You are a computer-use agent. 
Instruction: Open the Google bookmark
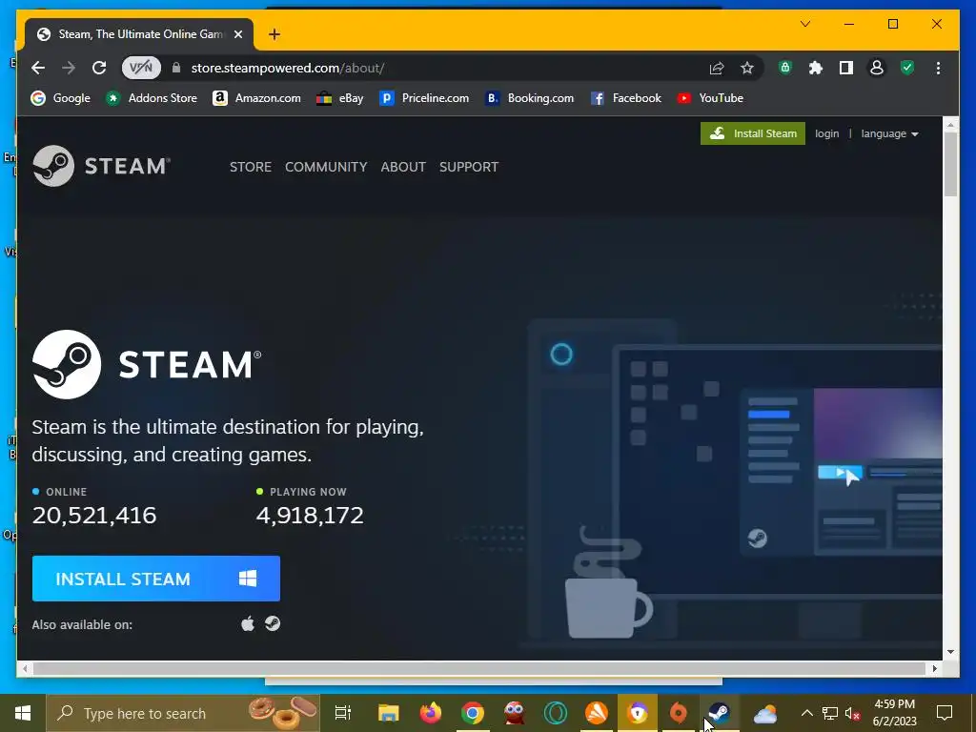tap(60, 98)
